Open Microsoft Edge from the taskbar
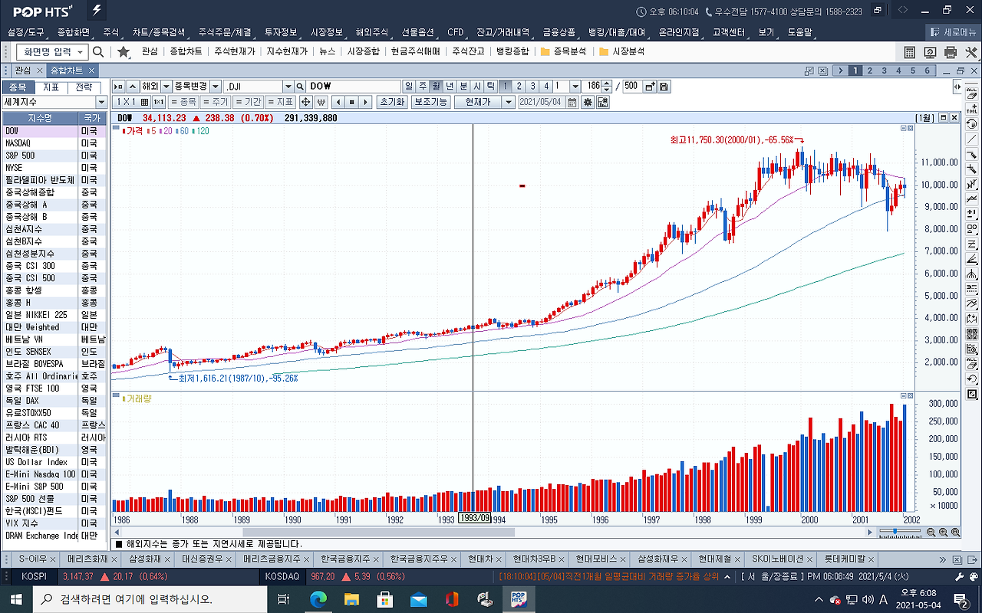982x613 pixels. pyautogui.click(x=318, y=599)
